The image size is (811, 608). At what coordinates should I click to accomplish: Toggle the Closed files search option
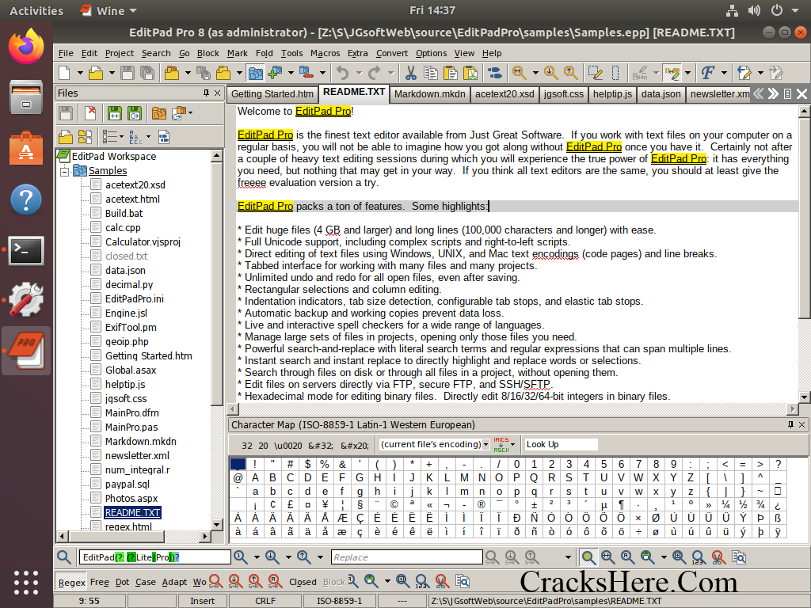click(x=303, y=582)
